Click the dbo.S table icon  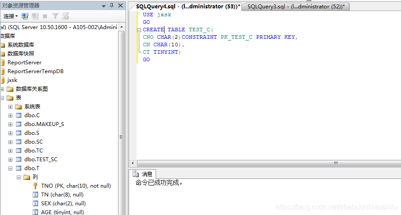click(19, 133)
